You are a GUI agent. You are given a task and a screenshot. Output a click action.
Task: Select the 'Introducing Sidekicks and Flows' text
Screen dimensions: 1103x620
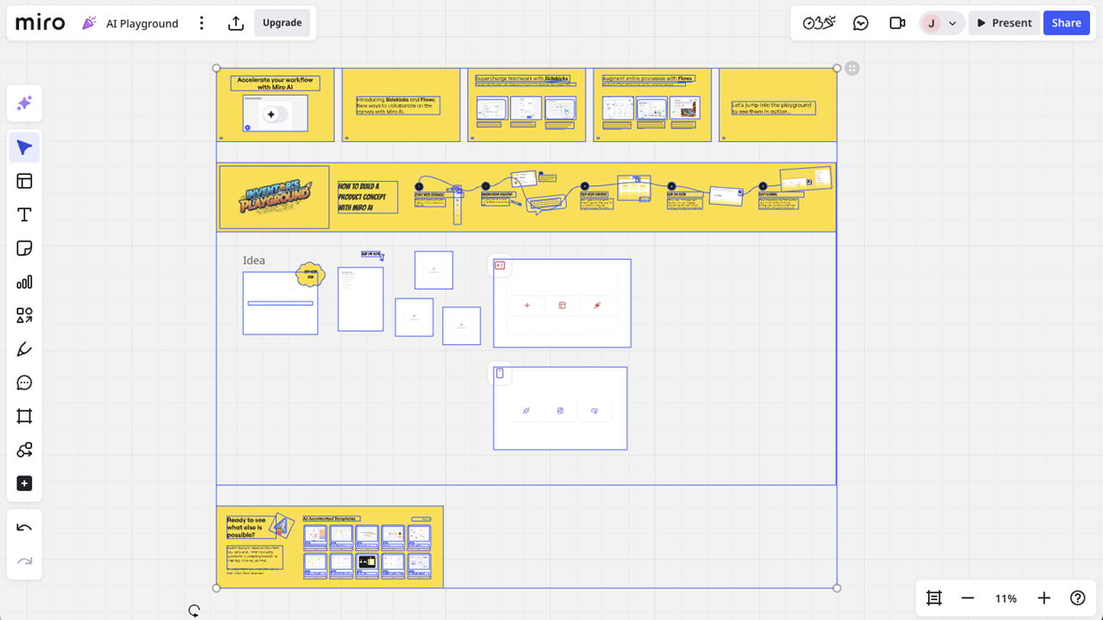(x=398, y=105)
